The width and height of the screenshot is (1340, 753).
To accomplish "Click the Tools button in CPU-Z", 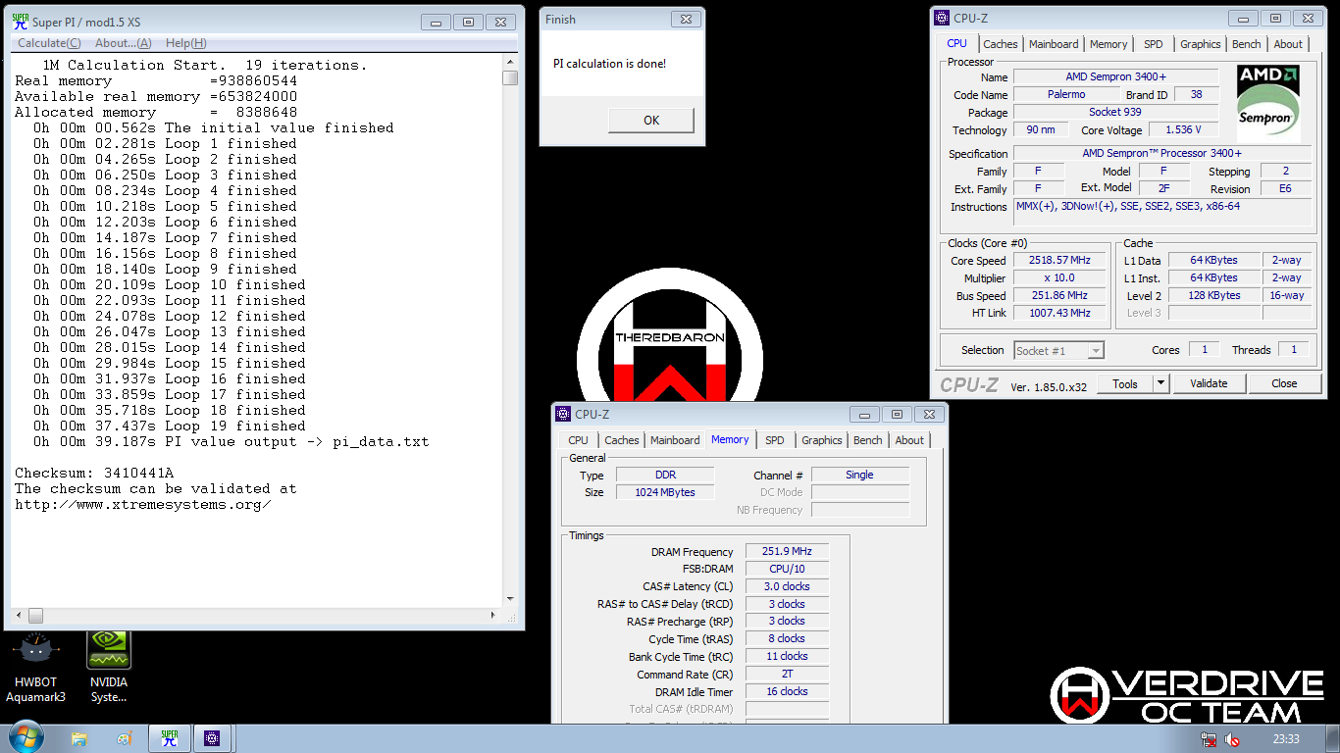I will pyautogui.click(x=1124, y=383).
